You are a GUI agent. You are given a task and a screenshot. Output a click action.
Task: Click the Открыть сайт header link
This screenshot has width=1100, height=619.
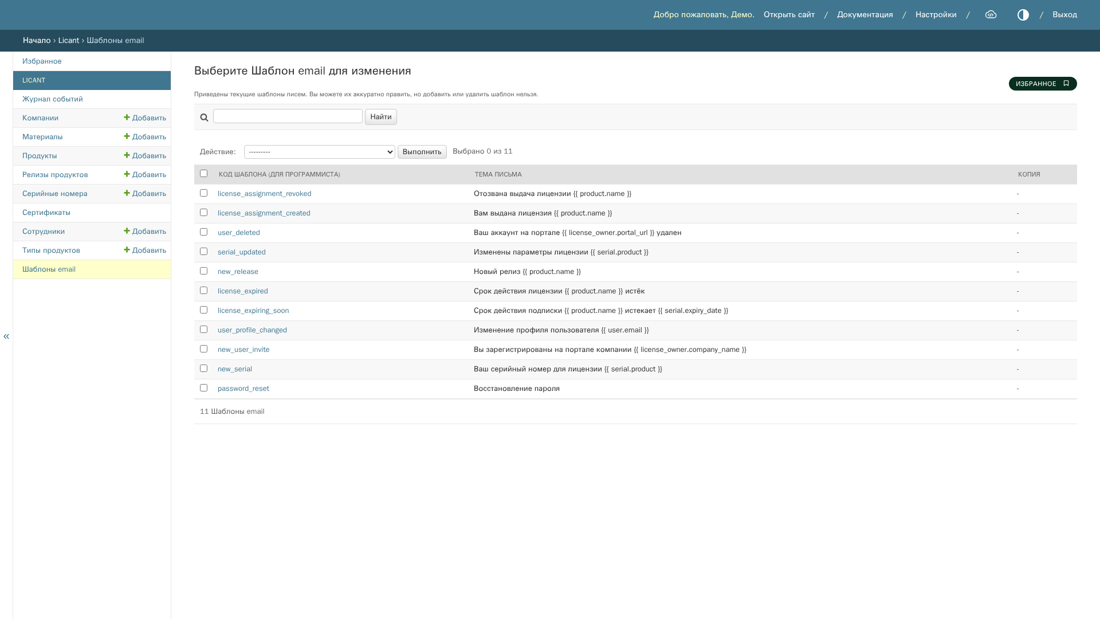coord(789,15)
